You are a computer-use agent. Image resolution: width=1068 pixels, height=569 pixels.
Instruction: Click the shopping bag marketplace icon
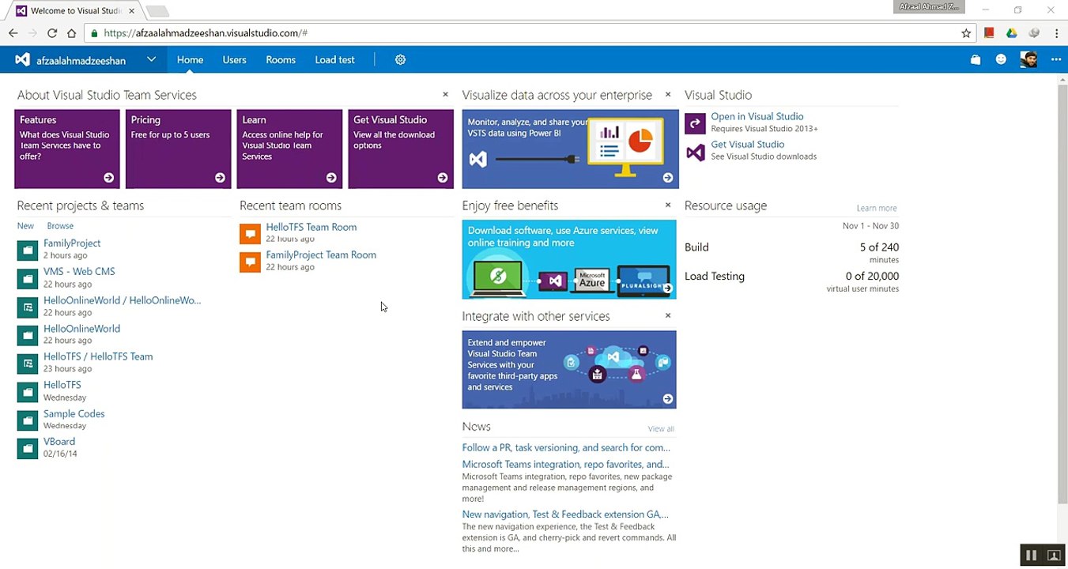point(976,60)
